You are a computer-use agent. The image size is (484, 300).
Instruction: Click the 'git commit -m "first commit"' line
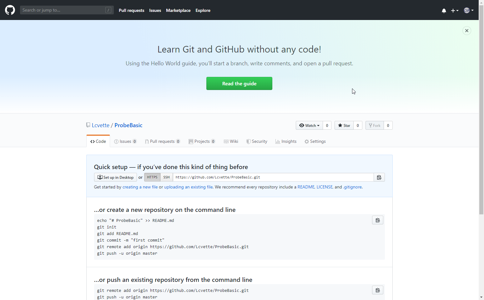131,240
